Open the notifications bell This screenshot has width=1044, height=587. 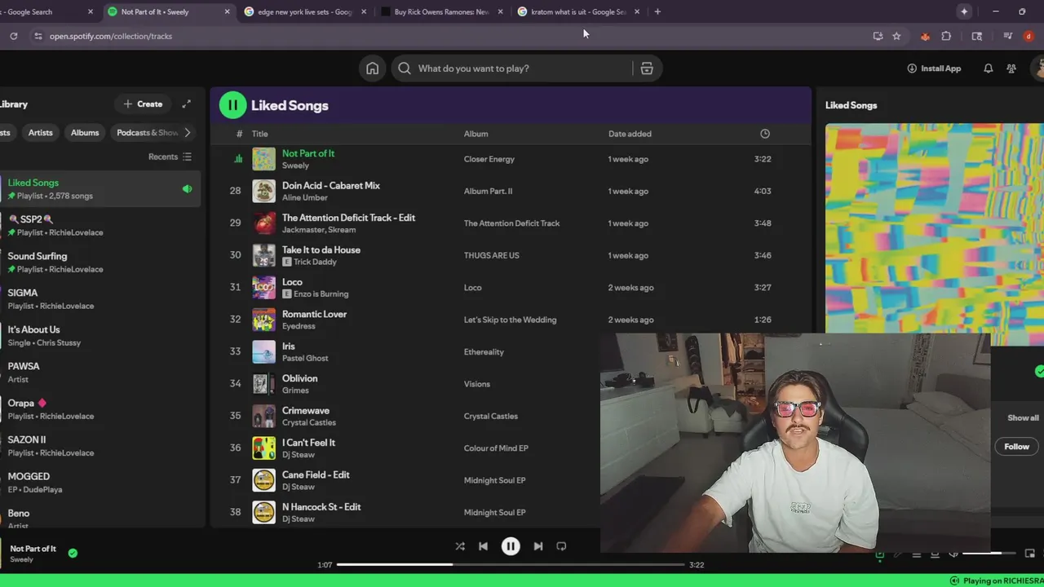[988, 68]
